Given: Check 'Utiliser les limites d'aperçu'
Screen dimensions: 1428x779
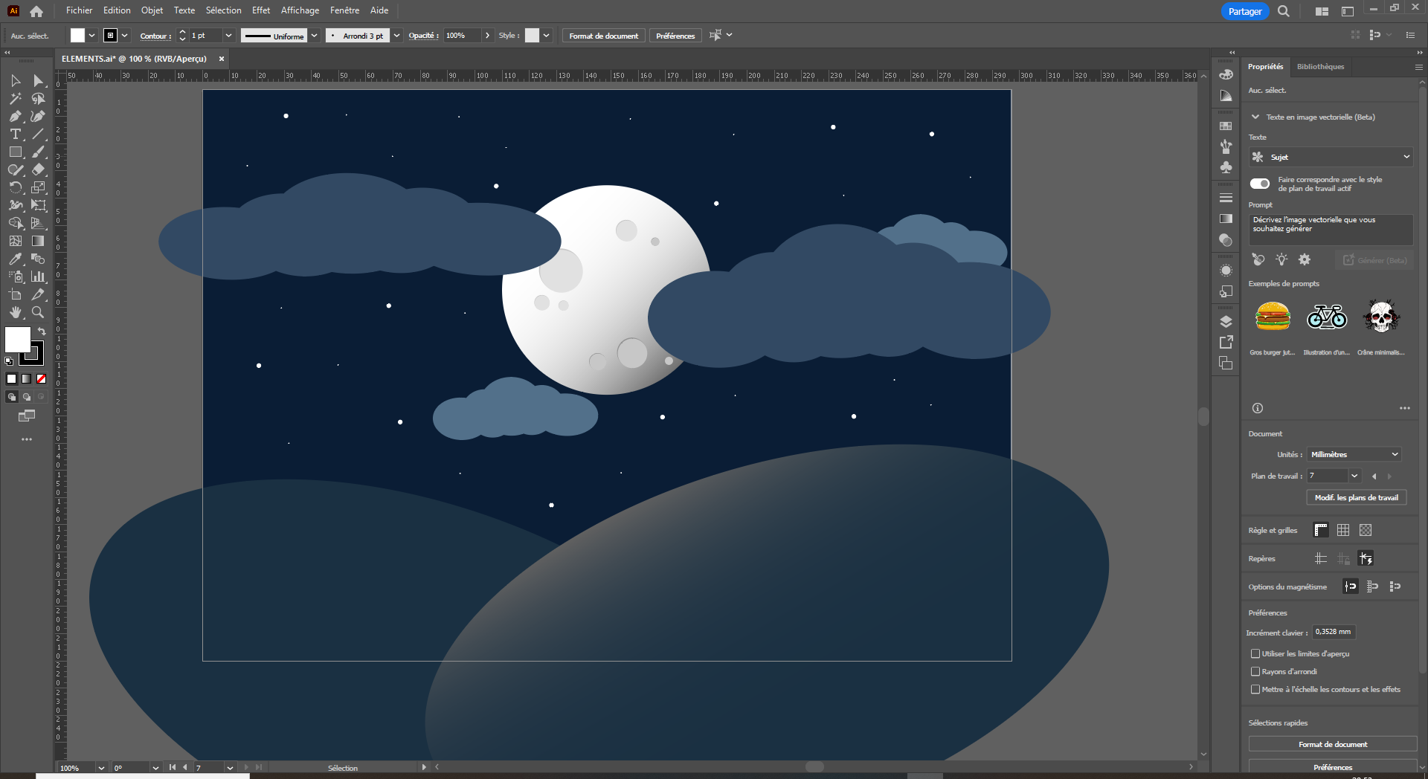Looking at the screenshot, I should click(1255, 653).
